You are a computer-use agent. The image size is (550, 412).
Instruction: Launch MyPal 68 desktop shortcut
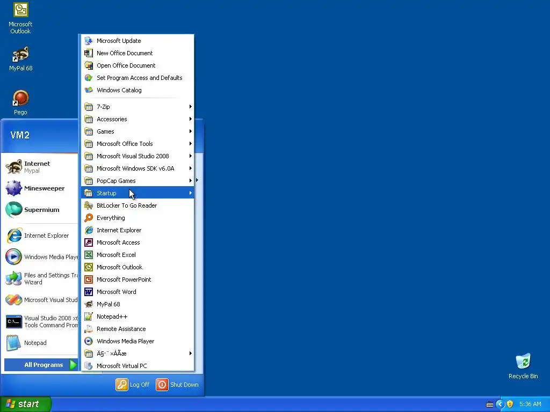[20, 59]
